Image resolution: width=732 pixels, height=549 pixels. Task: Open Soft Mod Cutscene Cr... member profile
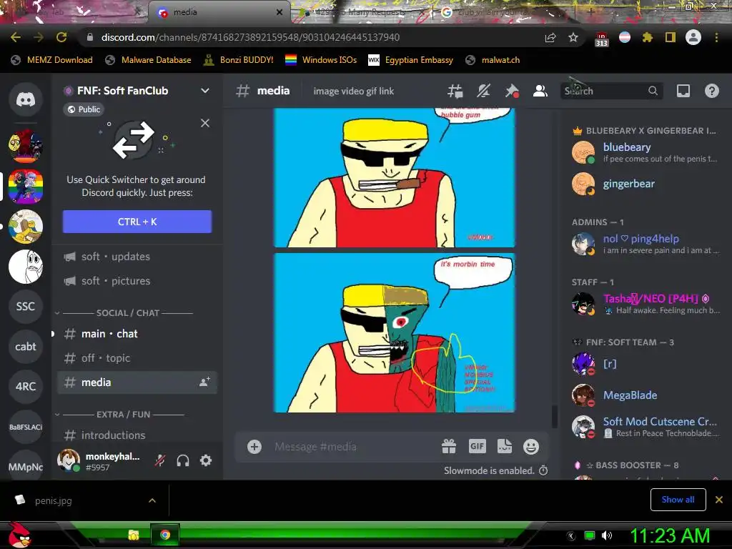pyautogui.click(x=646, y=427)
